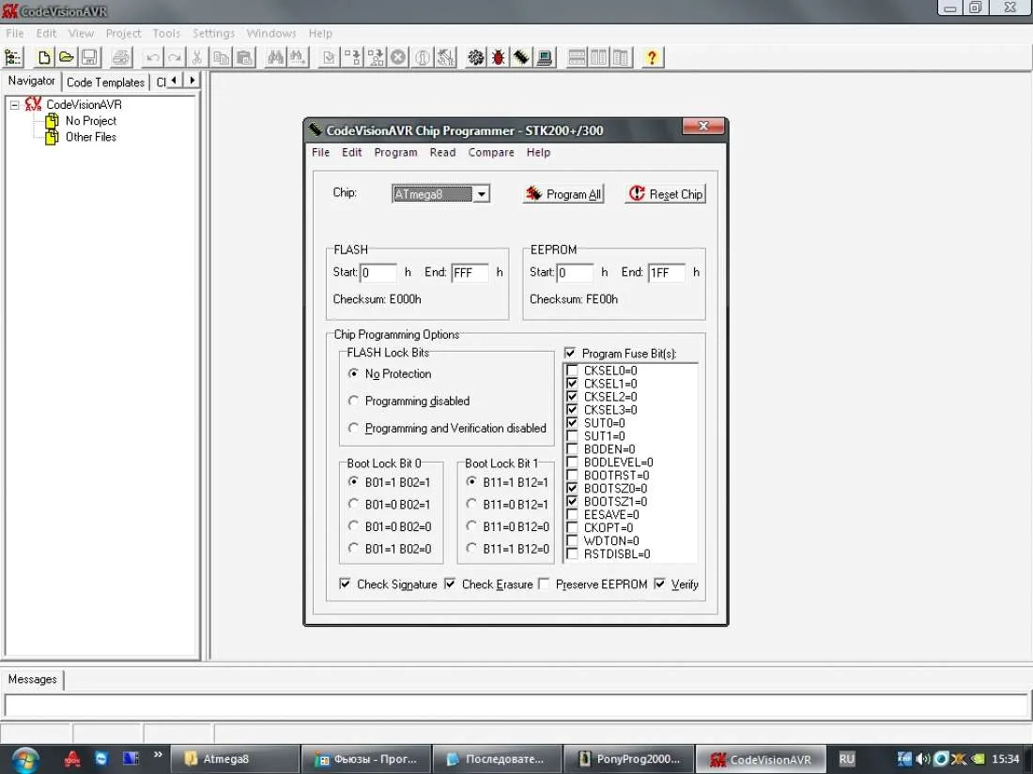Open the Chip Programmer chip icon in toolbar
The image size is (1033, 774).
(521, 58)
